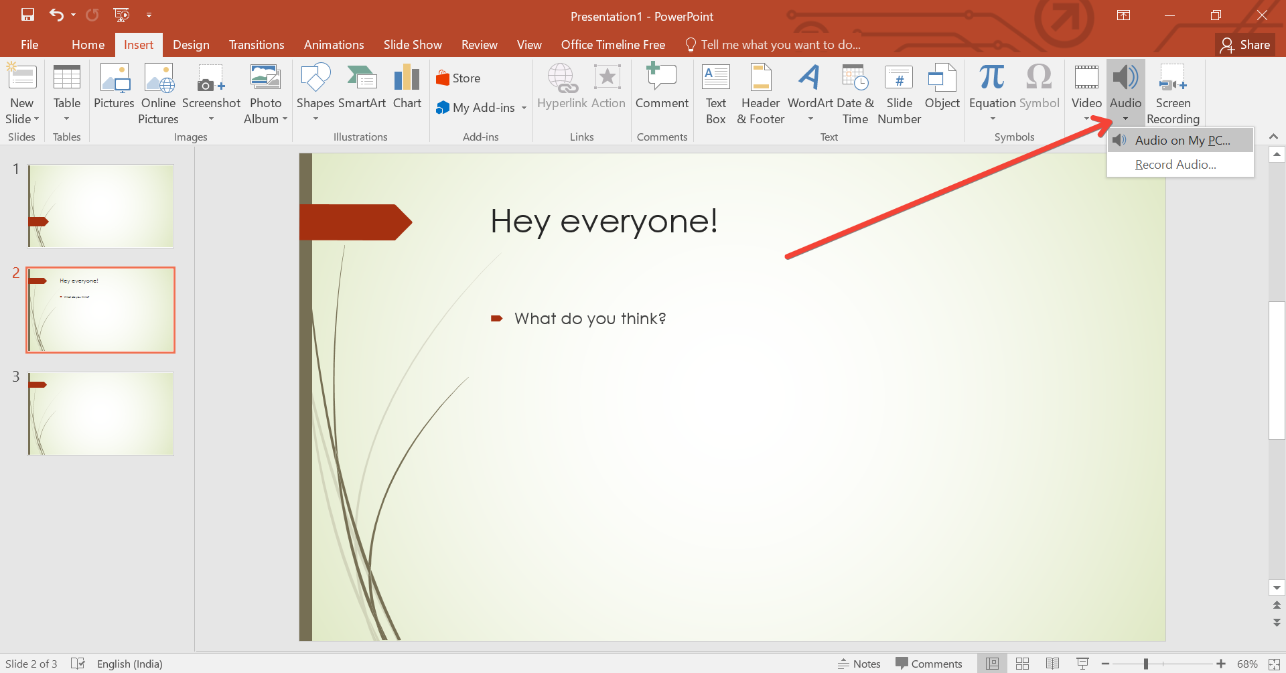Click the zoom slider handle
Image resolution: width=1286 pixels, height=673 pixels.
[1146, 664]
